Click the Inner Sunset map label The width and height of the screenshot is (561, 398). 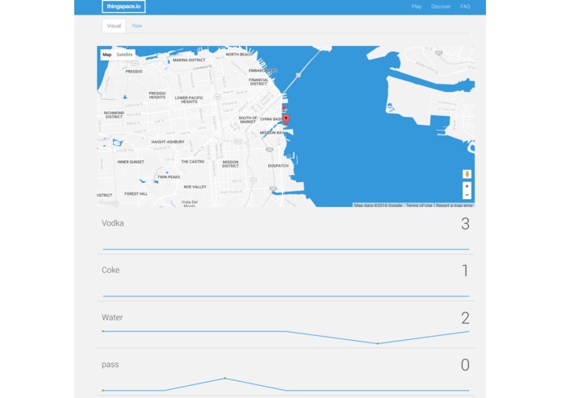click(x=131, y=162)
